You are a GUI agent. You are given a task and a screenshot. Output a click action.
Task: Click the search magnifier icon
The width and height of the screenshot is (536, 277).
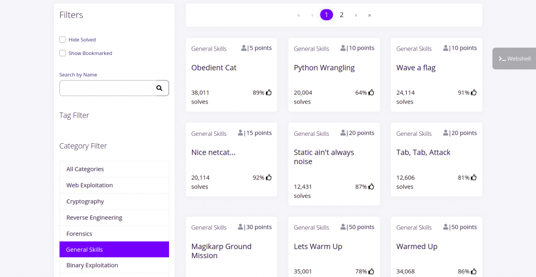tap(159, 88)
